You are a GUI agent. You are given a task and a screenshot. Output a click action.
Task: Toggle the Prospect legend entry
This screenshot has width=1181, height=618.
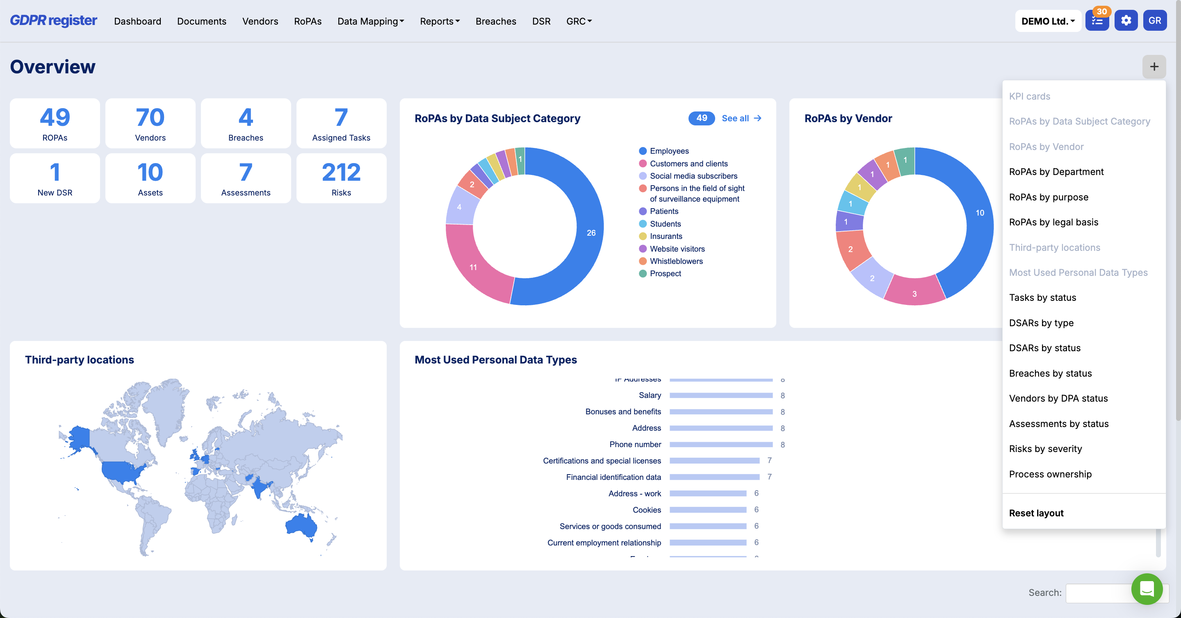660,273
